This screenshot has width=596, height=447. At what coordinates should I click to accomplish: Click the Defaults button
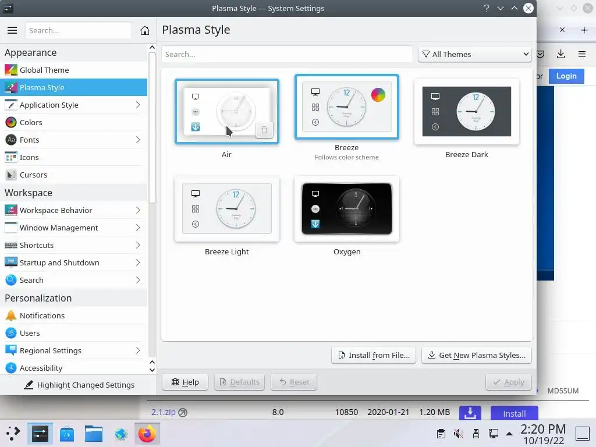pos(239,382)
